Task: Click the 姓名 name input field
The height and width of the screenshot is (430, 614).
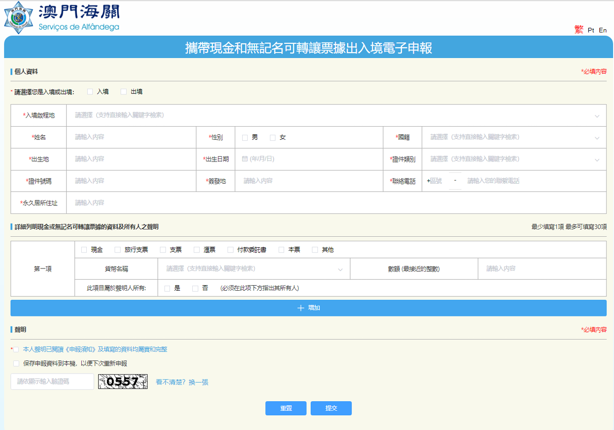Action: 132,137
